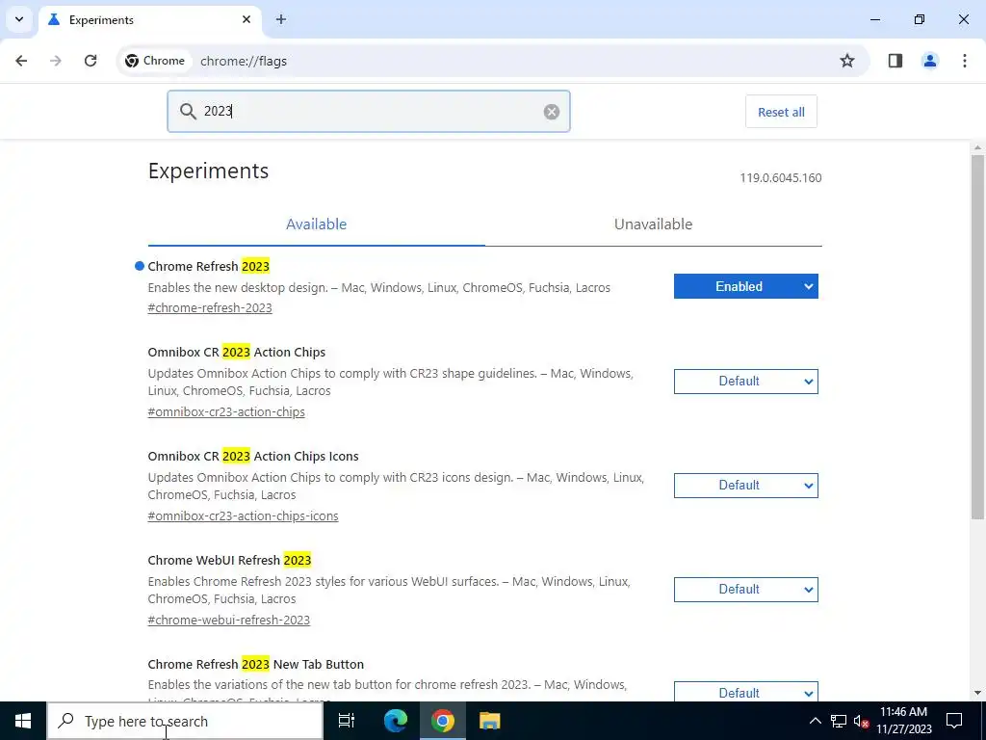The image size is (986, 740).
Task: Click the Chrome taskbar icon
Action: [443, 721]
